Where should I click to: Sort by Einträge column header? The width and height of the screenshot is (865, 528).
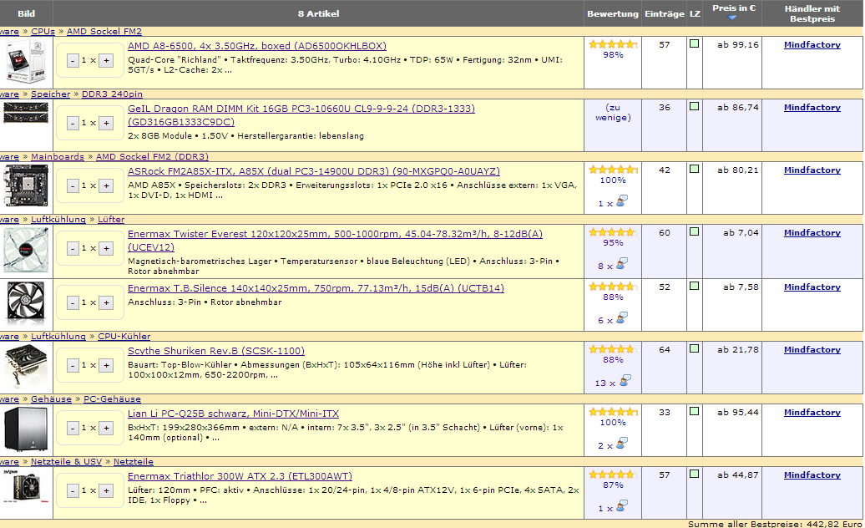tap(665, 14)
